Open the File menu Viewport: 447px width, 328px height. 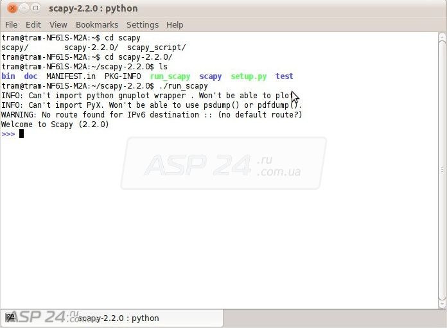pyautogui.click(x=11, y=25)
